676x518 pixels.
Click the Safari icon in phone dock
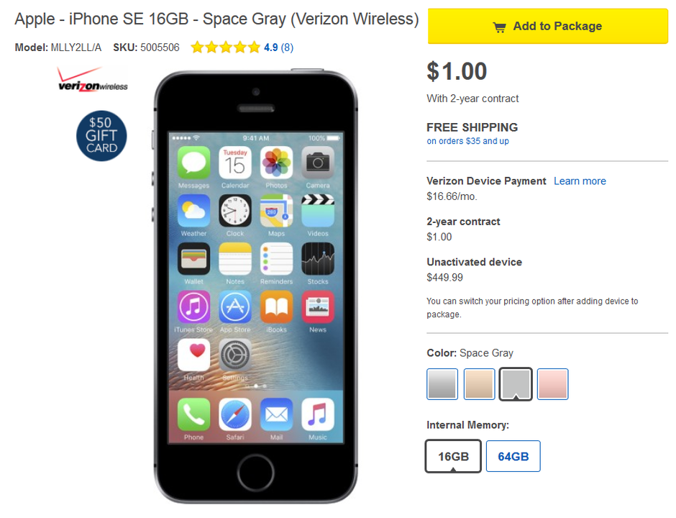point(235,414)
